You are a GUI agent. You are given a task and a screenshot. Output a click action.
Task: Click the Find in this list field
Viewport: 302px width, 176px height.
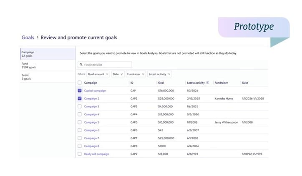105,64
